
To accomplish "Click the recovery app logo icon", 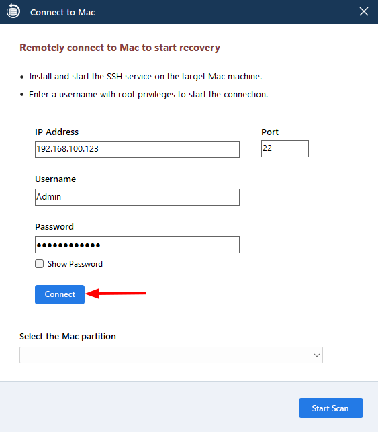I will click(x=13, y=11).
